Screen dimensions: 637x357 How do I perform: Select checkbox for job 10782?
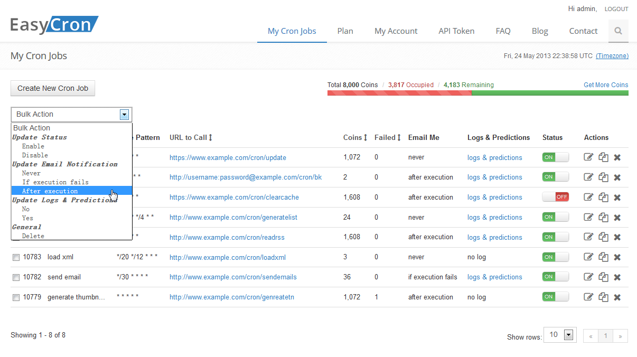point(16,277)
